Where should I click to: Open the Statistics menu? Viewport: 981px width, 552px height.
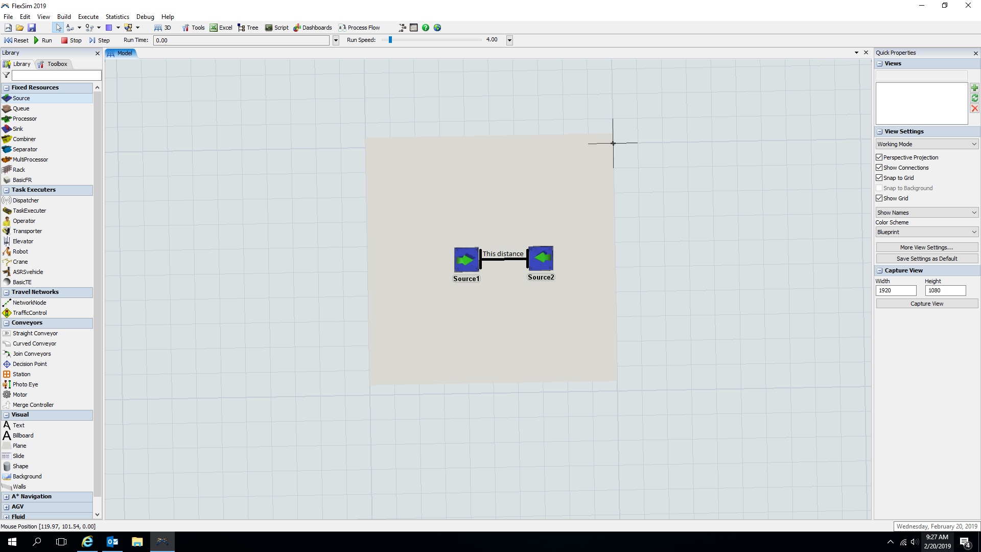coord(117,17)
